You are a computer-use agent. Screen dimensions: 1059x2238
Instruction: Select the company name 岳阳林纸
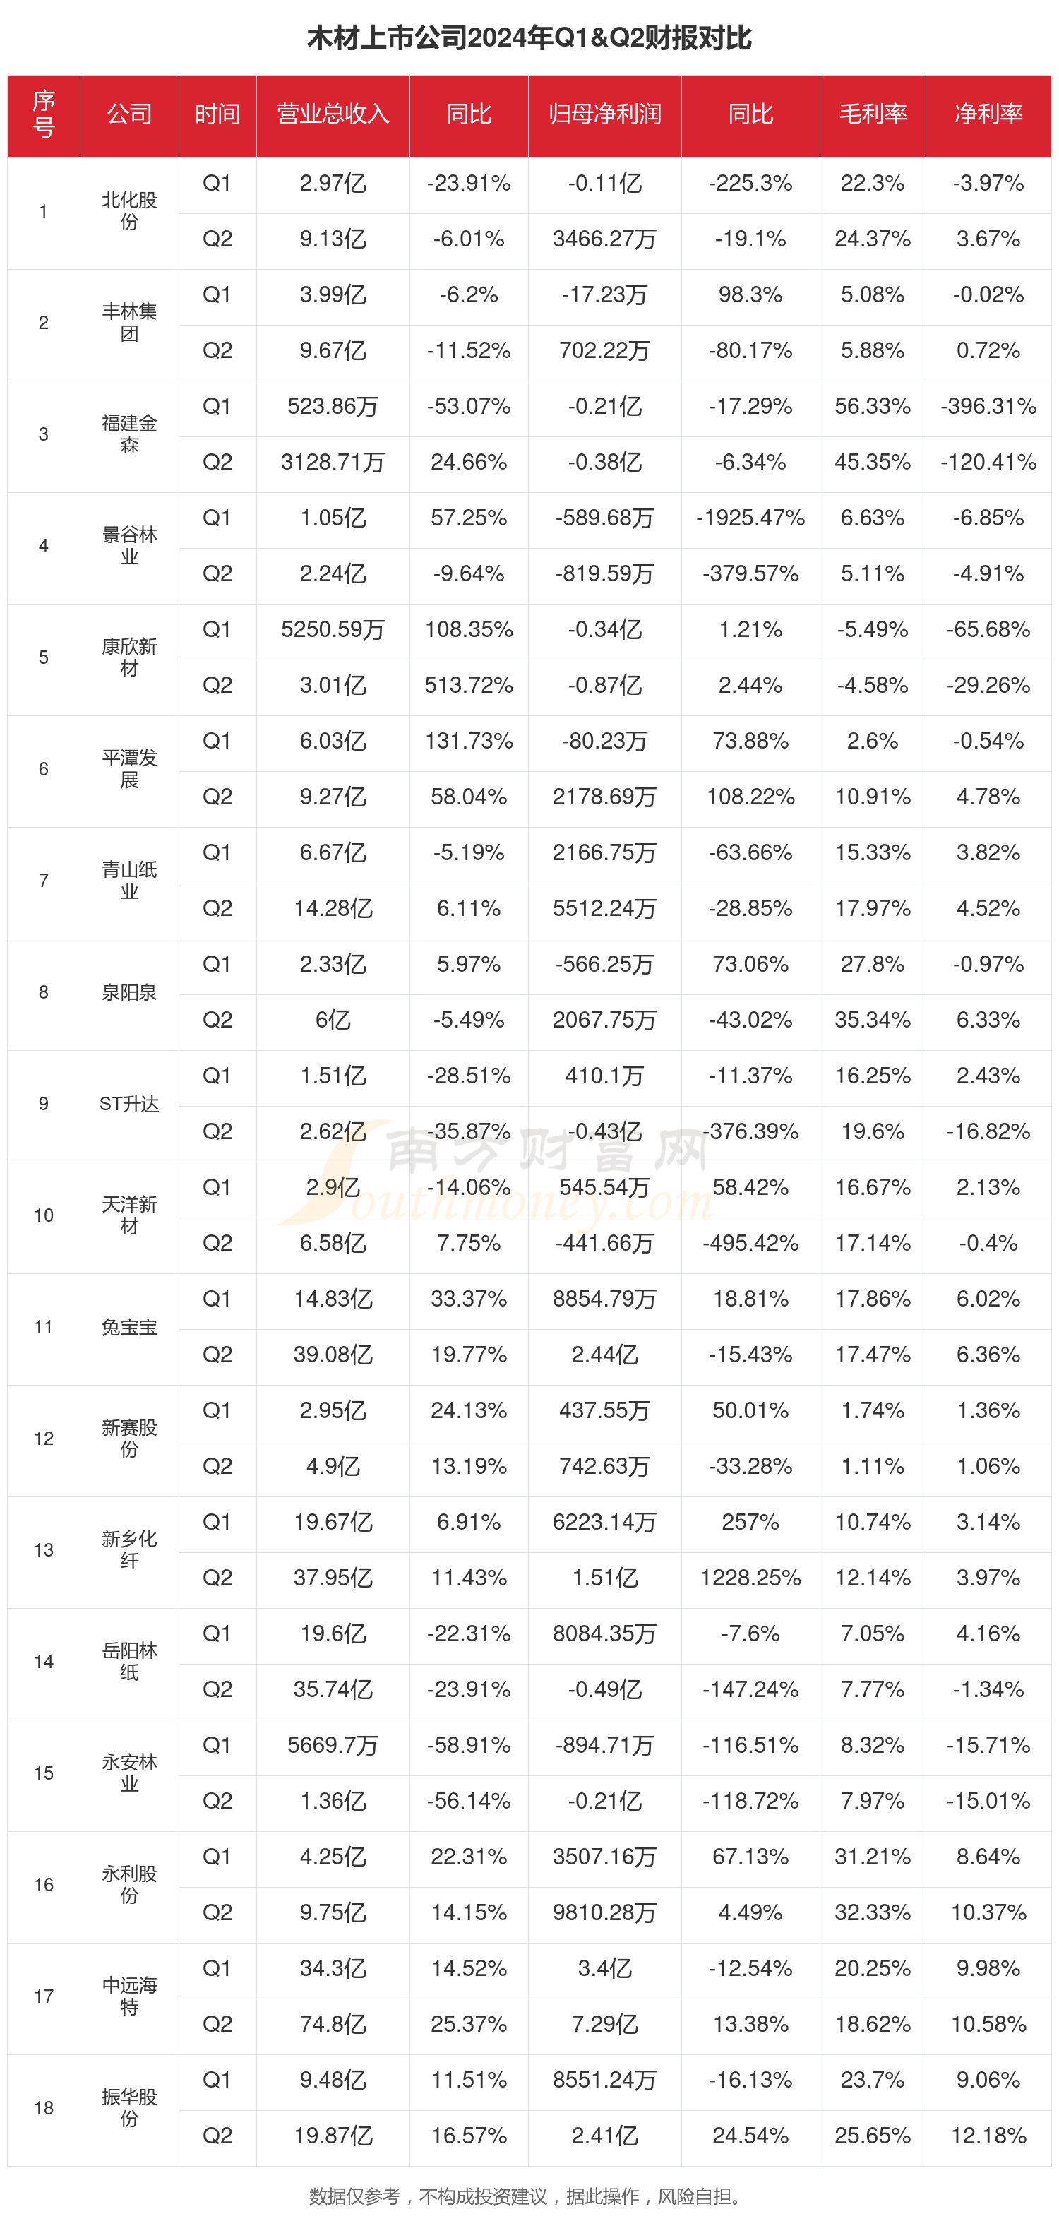coord(129,1661)
